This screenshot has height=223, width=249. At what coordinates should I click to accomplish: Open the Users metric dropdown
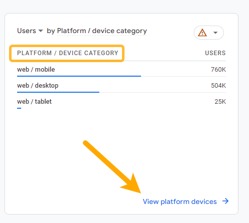pos(30,31)
